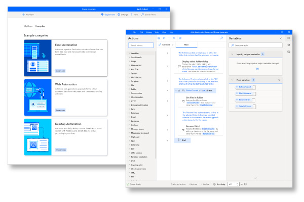Click the Display select folder dialog action icon
Image resolution: width=304 pixels, height=202 pixels.
pyautogui.click(x=179, y=66)
